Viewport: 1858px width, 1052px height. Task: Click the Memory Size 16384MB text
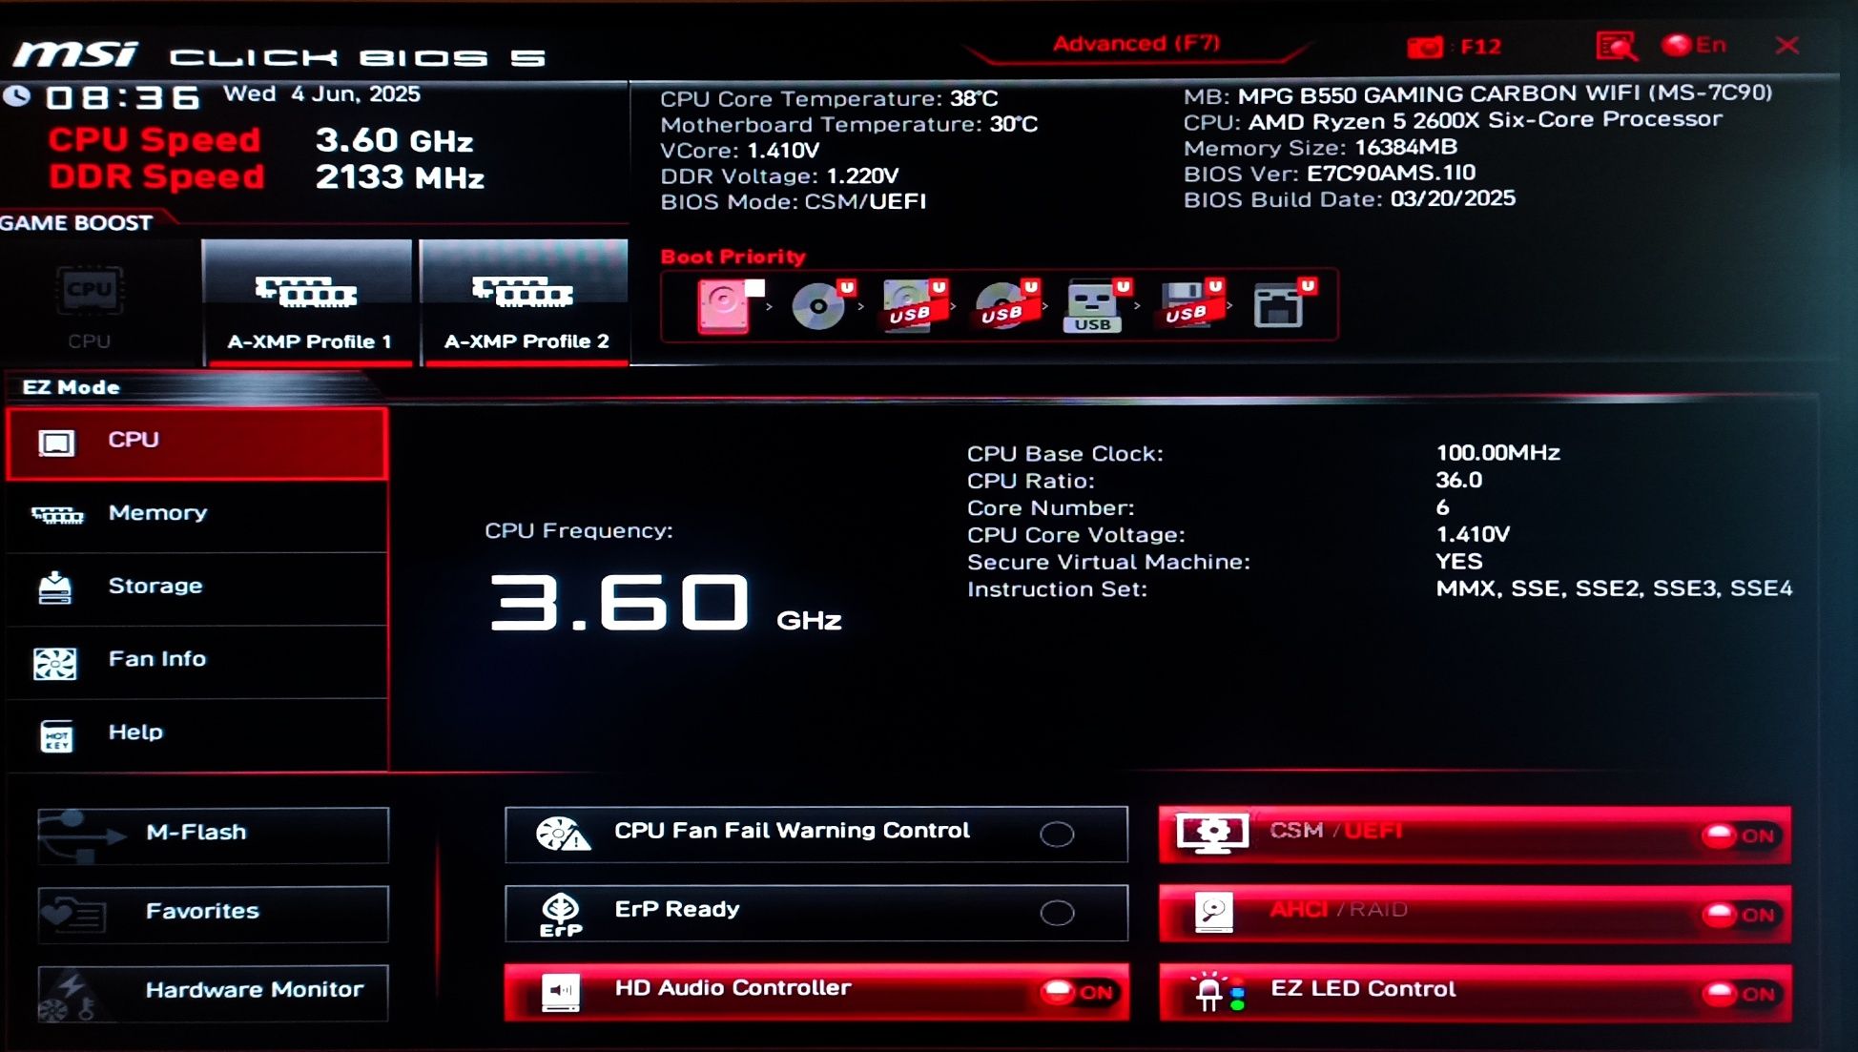[1320, 148]
